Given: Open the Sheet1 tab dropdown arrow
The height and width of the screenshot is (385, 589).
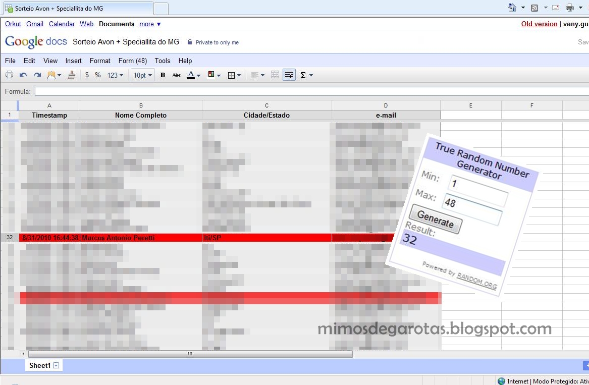Looking at the screenshot, I should coord(56,365).
